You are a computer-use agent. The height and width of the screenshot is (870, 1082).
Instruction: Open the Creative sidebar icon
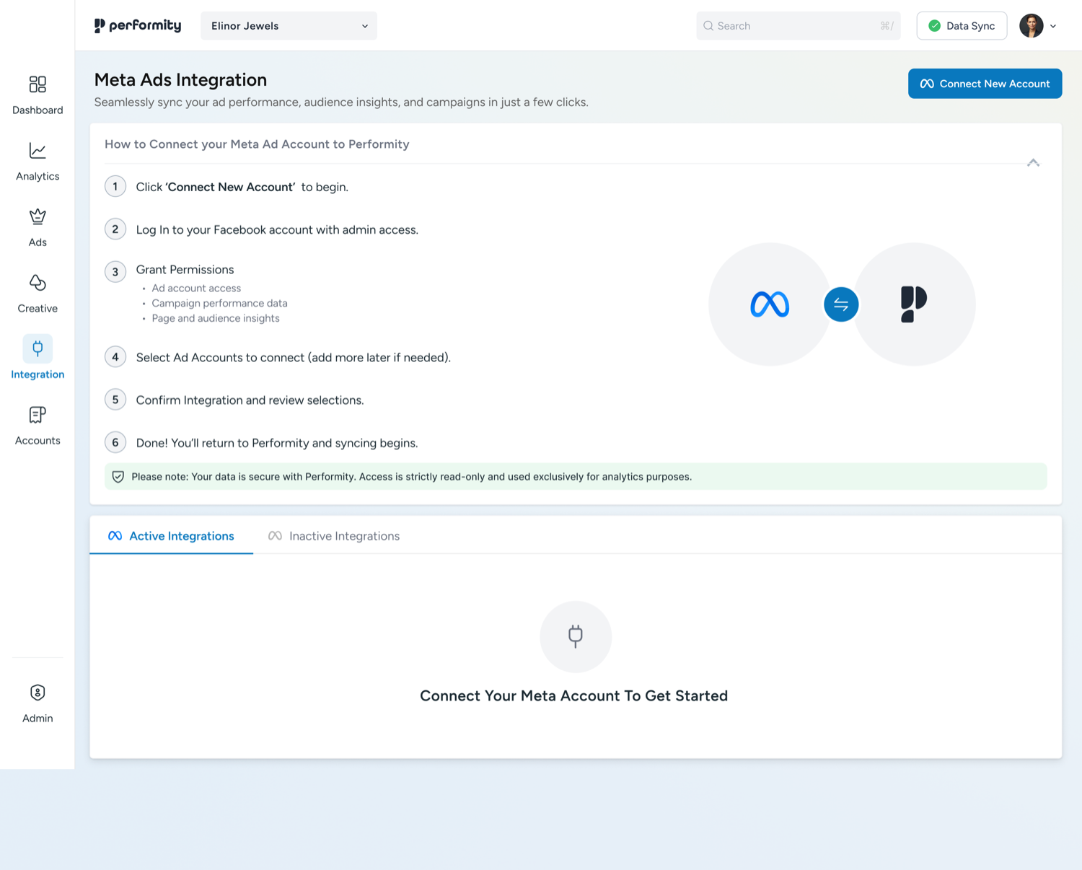38,283
